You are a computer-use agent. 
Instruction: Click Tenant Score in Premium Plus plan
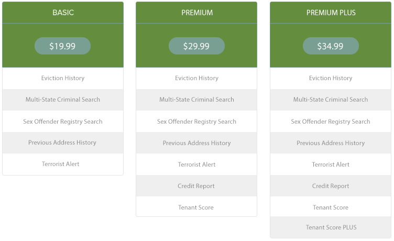click(x=331, y=207)
